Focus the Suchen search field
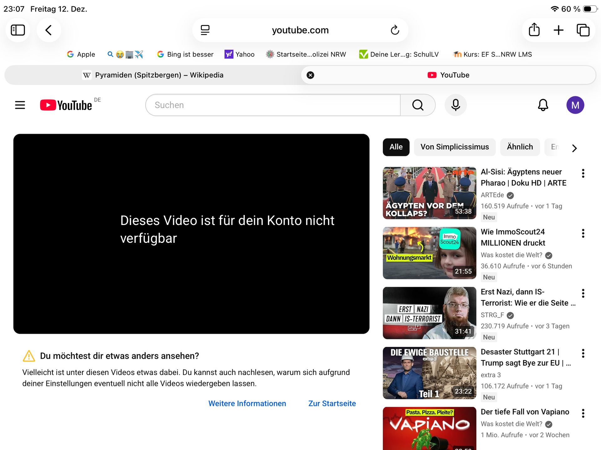This screenshot has width=601, height=450. click(272, 105)
